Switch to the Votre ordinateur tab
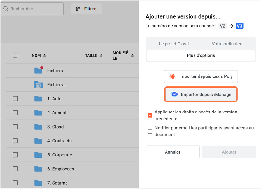 click(228, 44)
